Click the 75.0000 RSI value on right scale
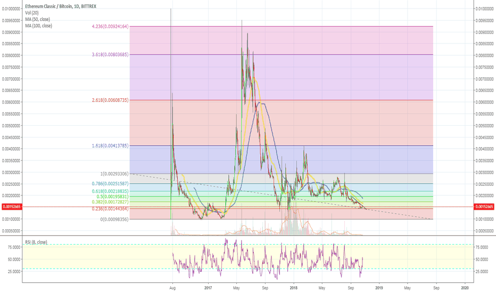This screenshot has height=292, width=496. 482,247
